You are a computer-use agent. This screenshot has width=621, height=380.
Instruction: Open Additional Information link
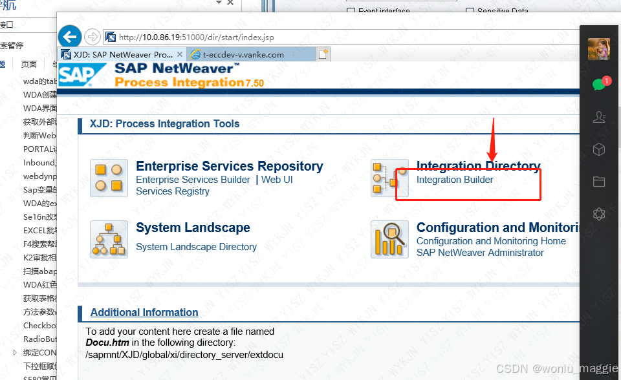[144, 312]
